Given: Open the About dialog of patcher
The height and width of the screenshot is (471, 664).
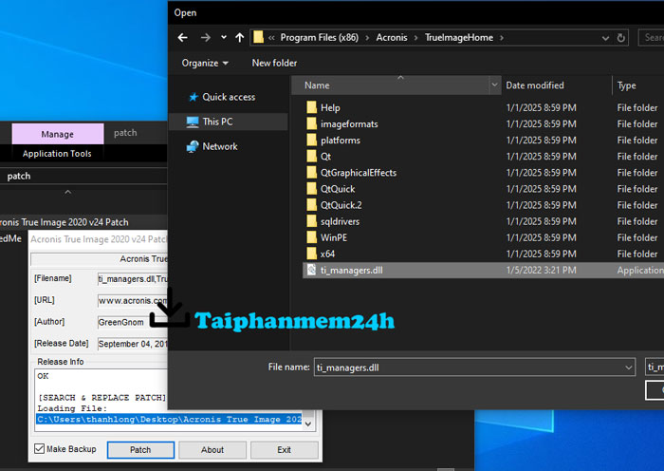Looking at the screenshot, I should (x=212, y=450).
